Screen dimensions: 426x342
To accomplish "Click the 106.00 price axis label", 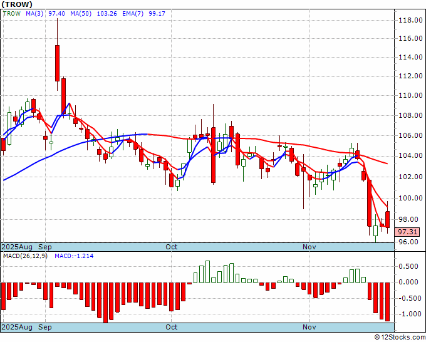I will [x=410, y=135].
